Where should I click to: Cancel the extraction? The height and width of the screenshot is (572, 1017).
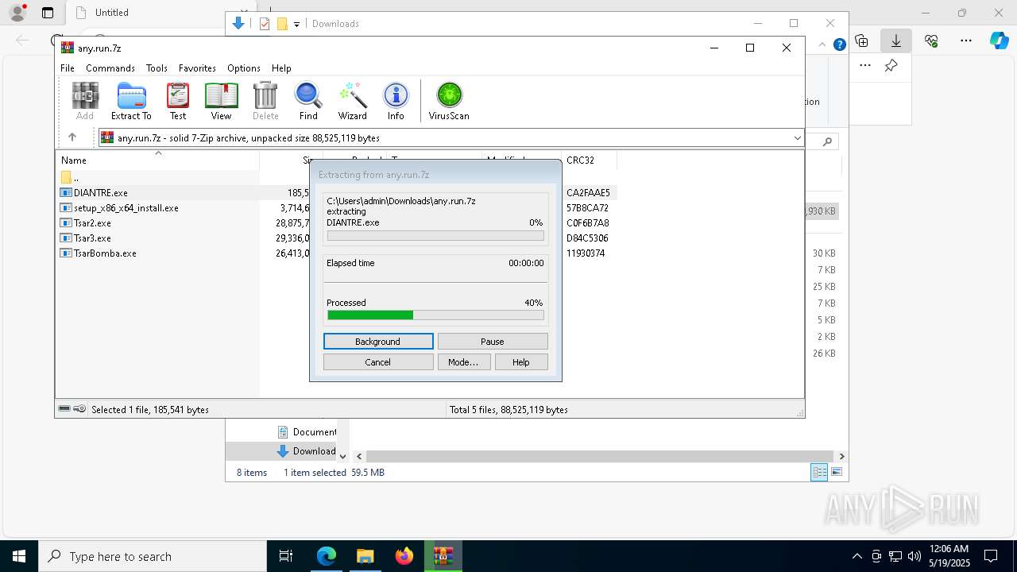click(x=378, y=362)
